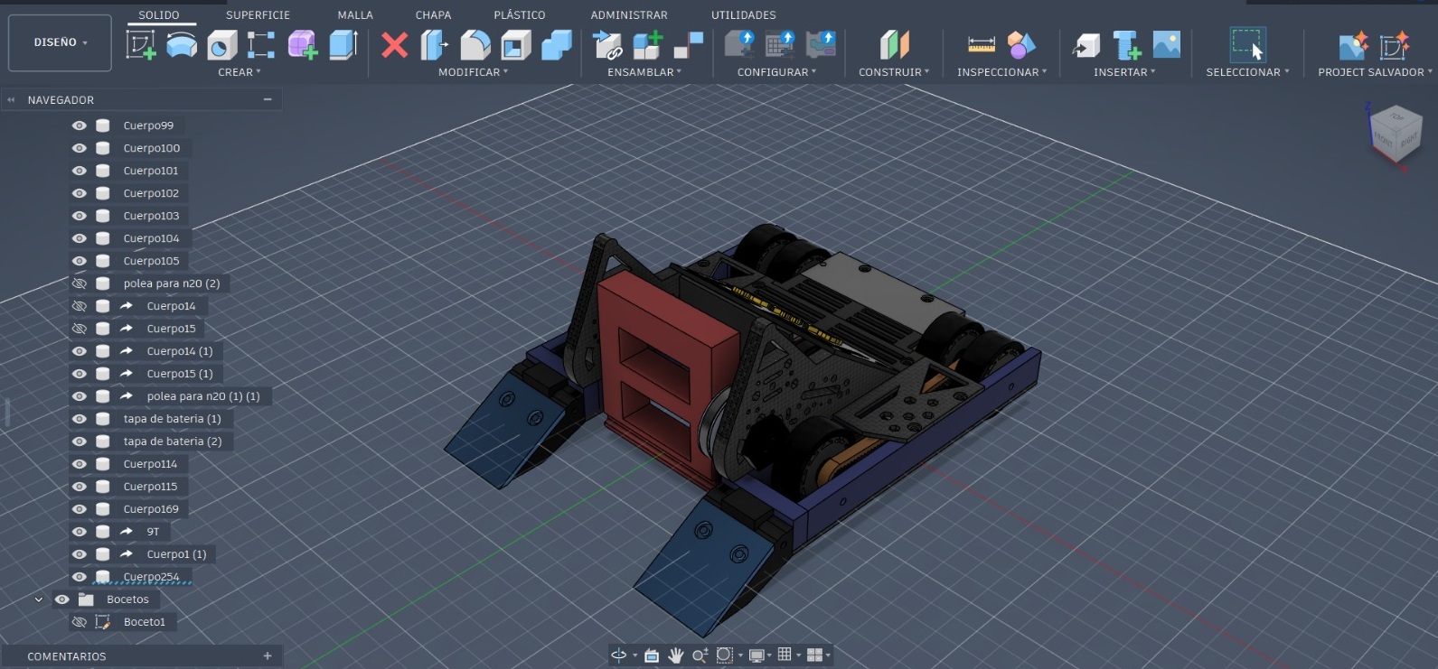The height and width of the screenshot is (669, 1438).
Task: Switch to the UTILIDADES tab
Action: [x=744, y=15]
